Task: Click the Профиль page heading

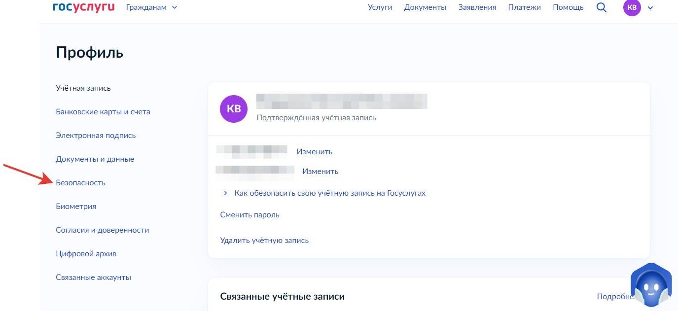Action: (90, 52)
